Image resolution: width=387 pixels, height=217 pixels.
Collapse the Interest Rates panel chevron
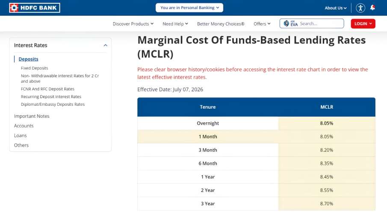point(105,45)
